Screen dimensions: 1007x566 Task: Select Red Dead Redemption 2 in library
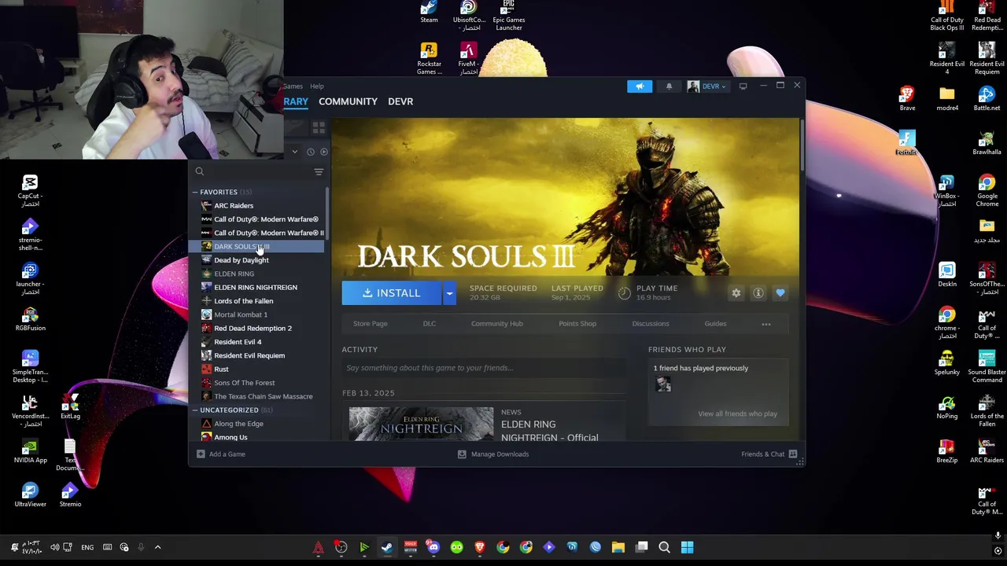253,328
